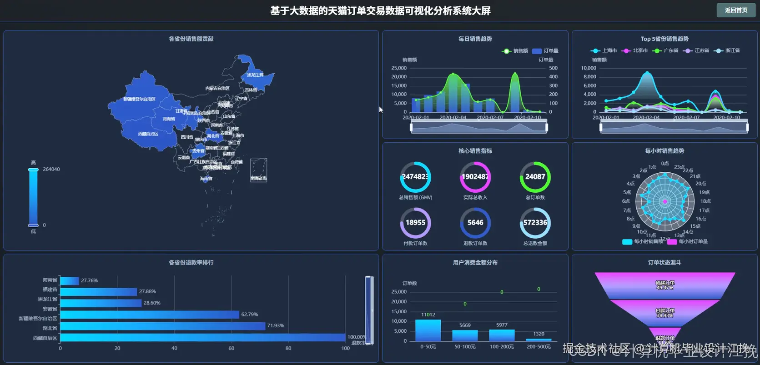Viewport: 760px width, 365px height.
Task: Click the 返回首页 button
Action: (735, 10)
